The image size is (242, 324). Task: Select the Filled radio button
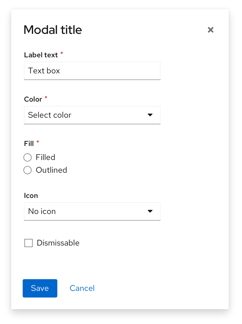pos(28,157)
